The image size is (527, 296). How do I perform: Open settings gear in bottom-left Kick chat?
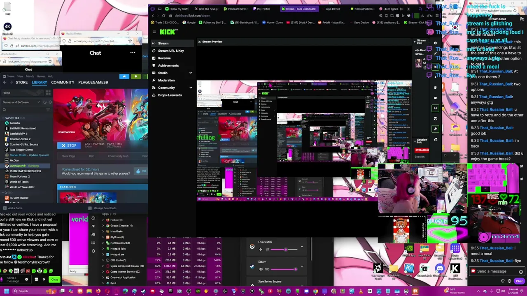click(44, 280)
